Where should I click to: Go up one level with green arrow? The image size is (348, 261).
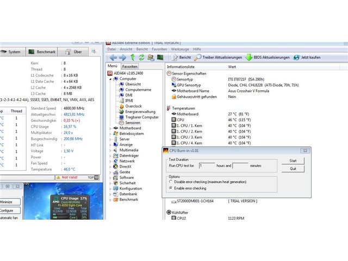click(x=133, y=58)
